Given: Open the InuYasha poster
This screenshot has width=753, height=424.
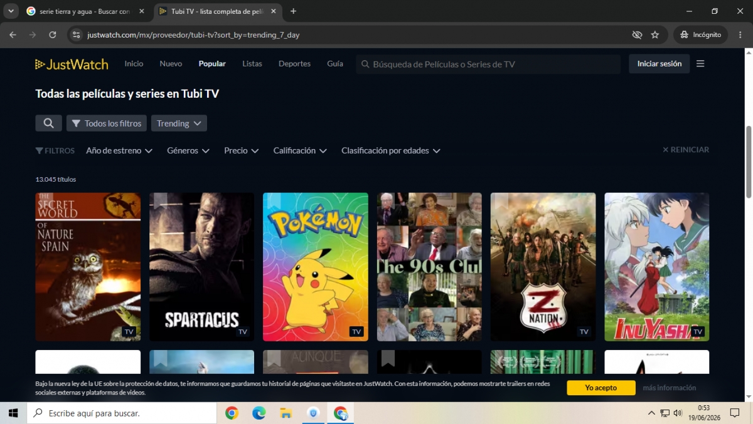Looking at the screenshot, I should pos(656,267).
